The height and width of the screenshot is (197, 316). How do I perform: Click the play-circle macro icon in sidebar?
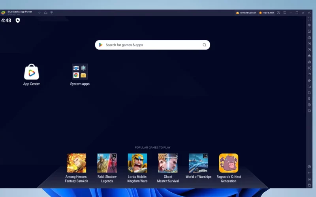[309, 43]
